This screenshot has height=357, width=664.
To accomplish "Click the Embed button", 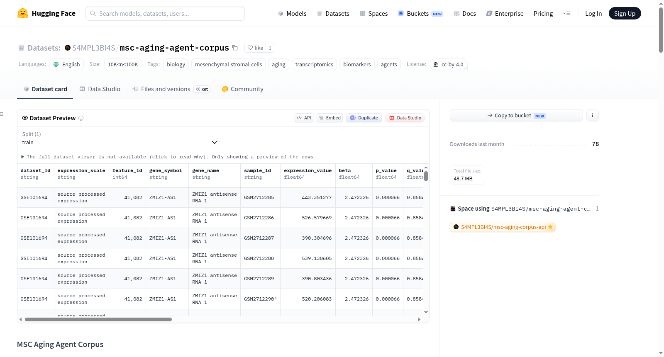I will coord(330,118).
